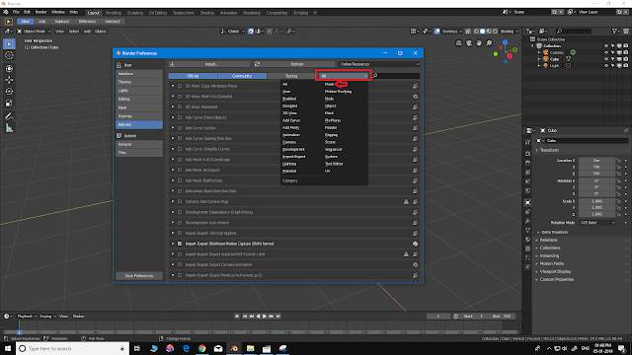Open the Output properties tab icon
Viewport: 632px width, 355px height.
click(527, 163)
